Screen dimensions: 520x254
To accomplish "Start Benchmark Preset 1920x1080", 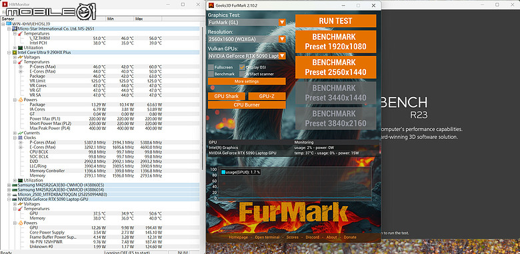I will click(335, 42).
